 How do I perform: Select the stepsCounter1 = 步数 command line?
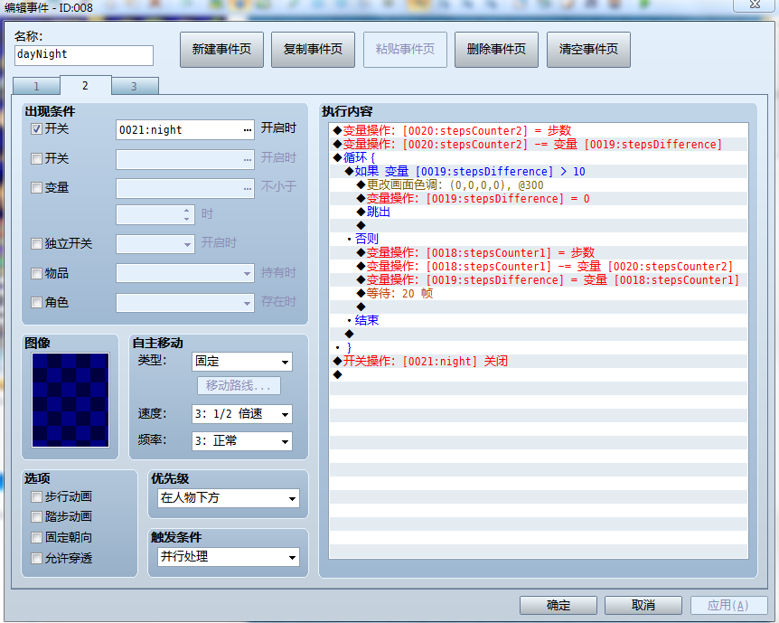[x=539, y=252]
